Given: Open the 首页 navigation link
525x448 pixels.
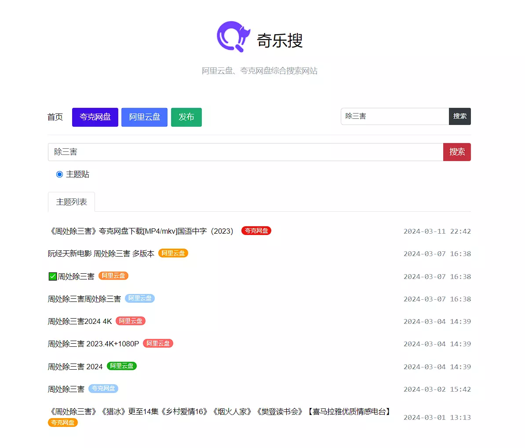Looking at the screenshot, I should (55, 117).
